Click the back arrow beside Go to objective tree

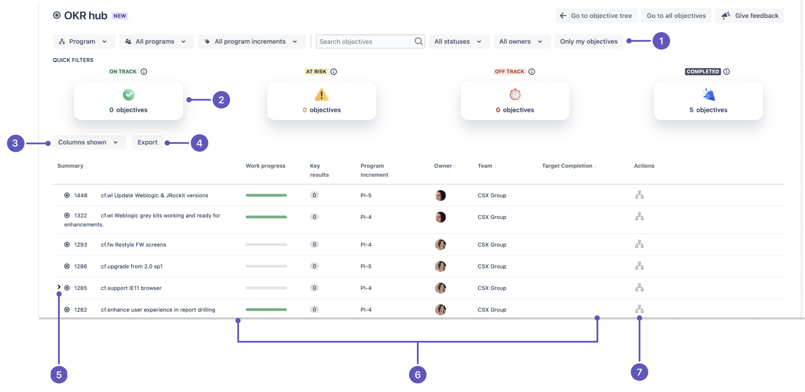pos(564,15)
